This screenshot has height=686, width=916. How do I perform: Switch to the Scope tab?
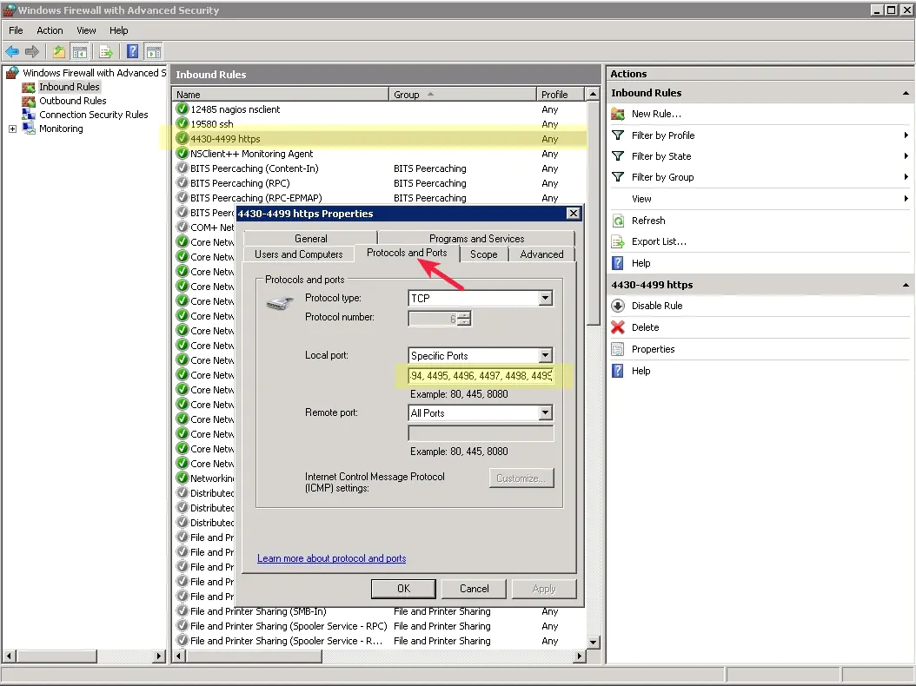483,254
